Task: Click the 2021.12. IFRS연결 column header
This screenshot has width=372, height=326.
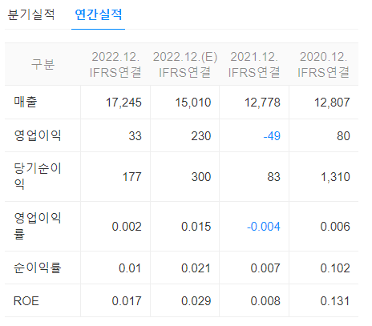Action: 254,64
